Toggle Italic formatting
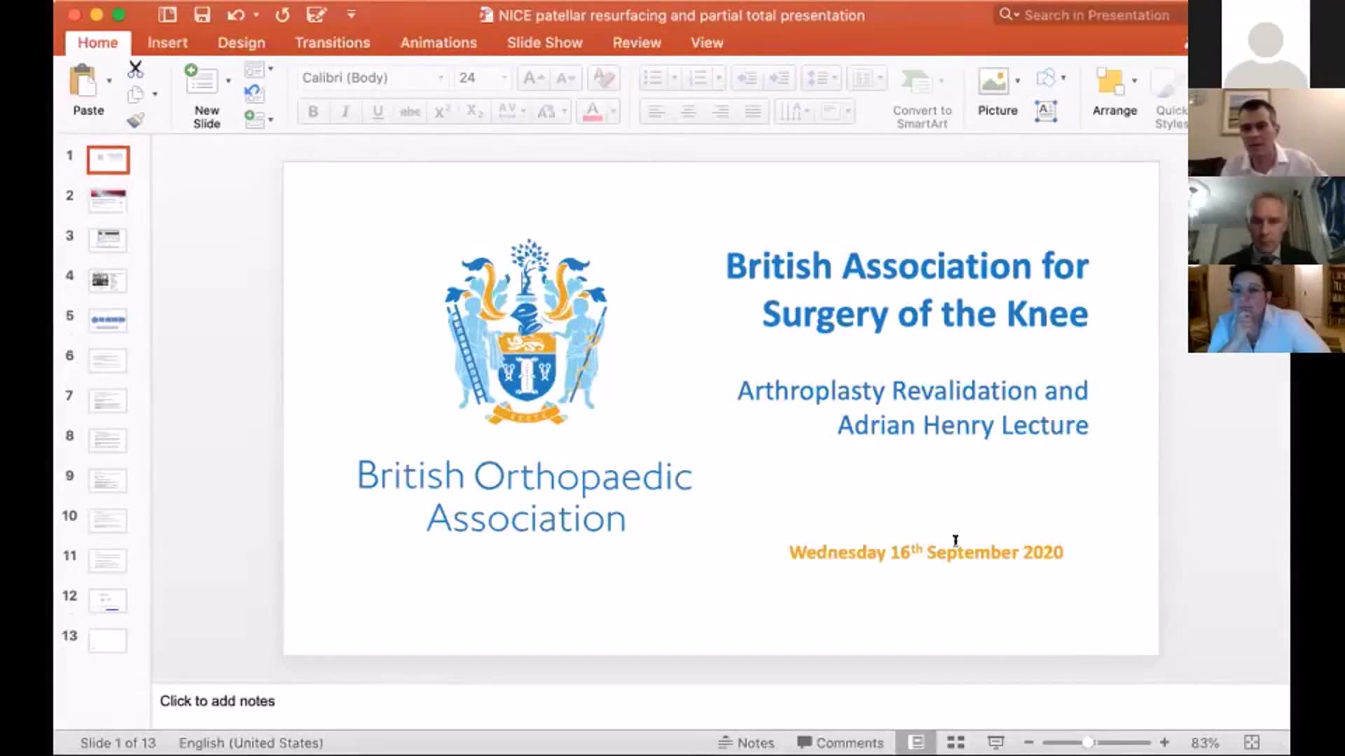This screenshot has height=756, width=1345. [345, 111]
